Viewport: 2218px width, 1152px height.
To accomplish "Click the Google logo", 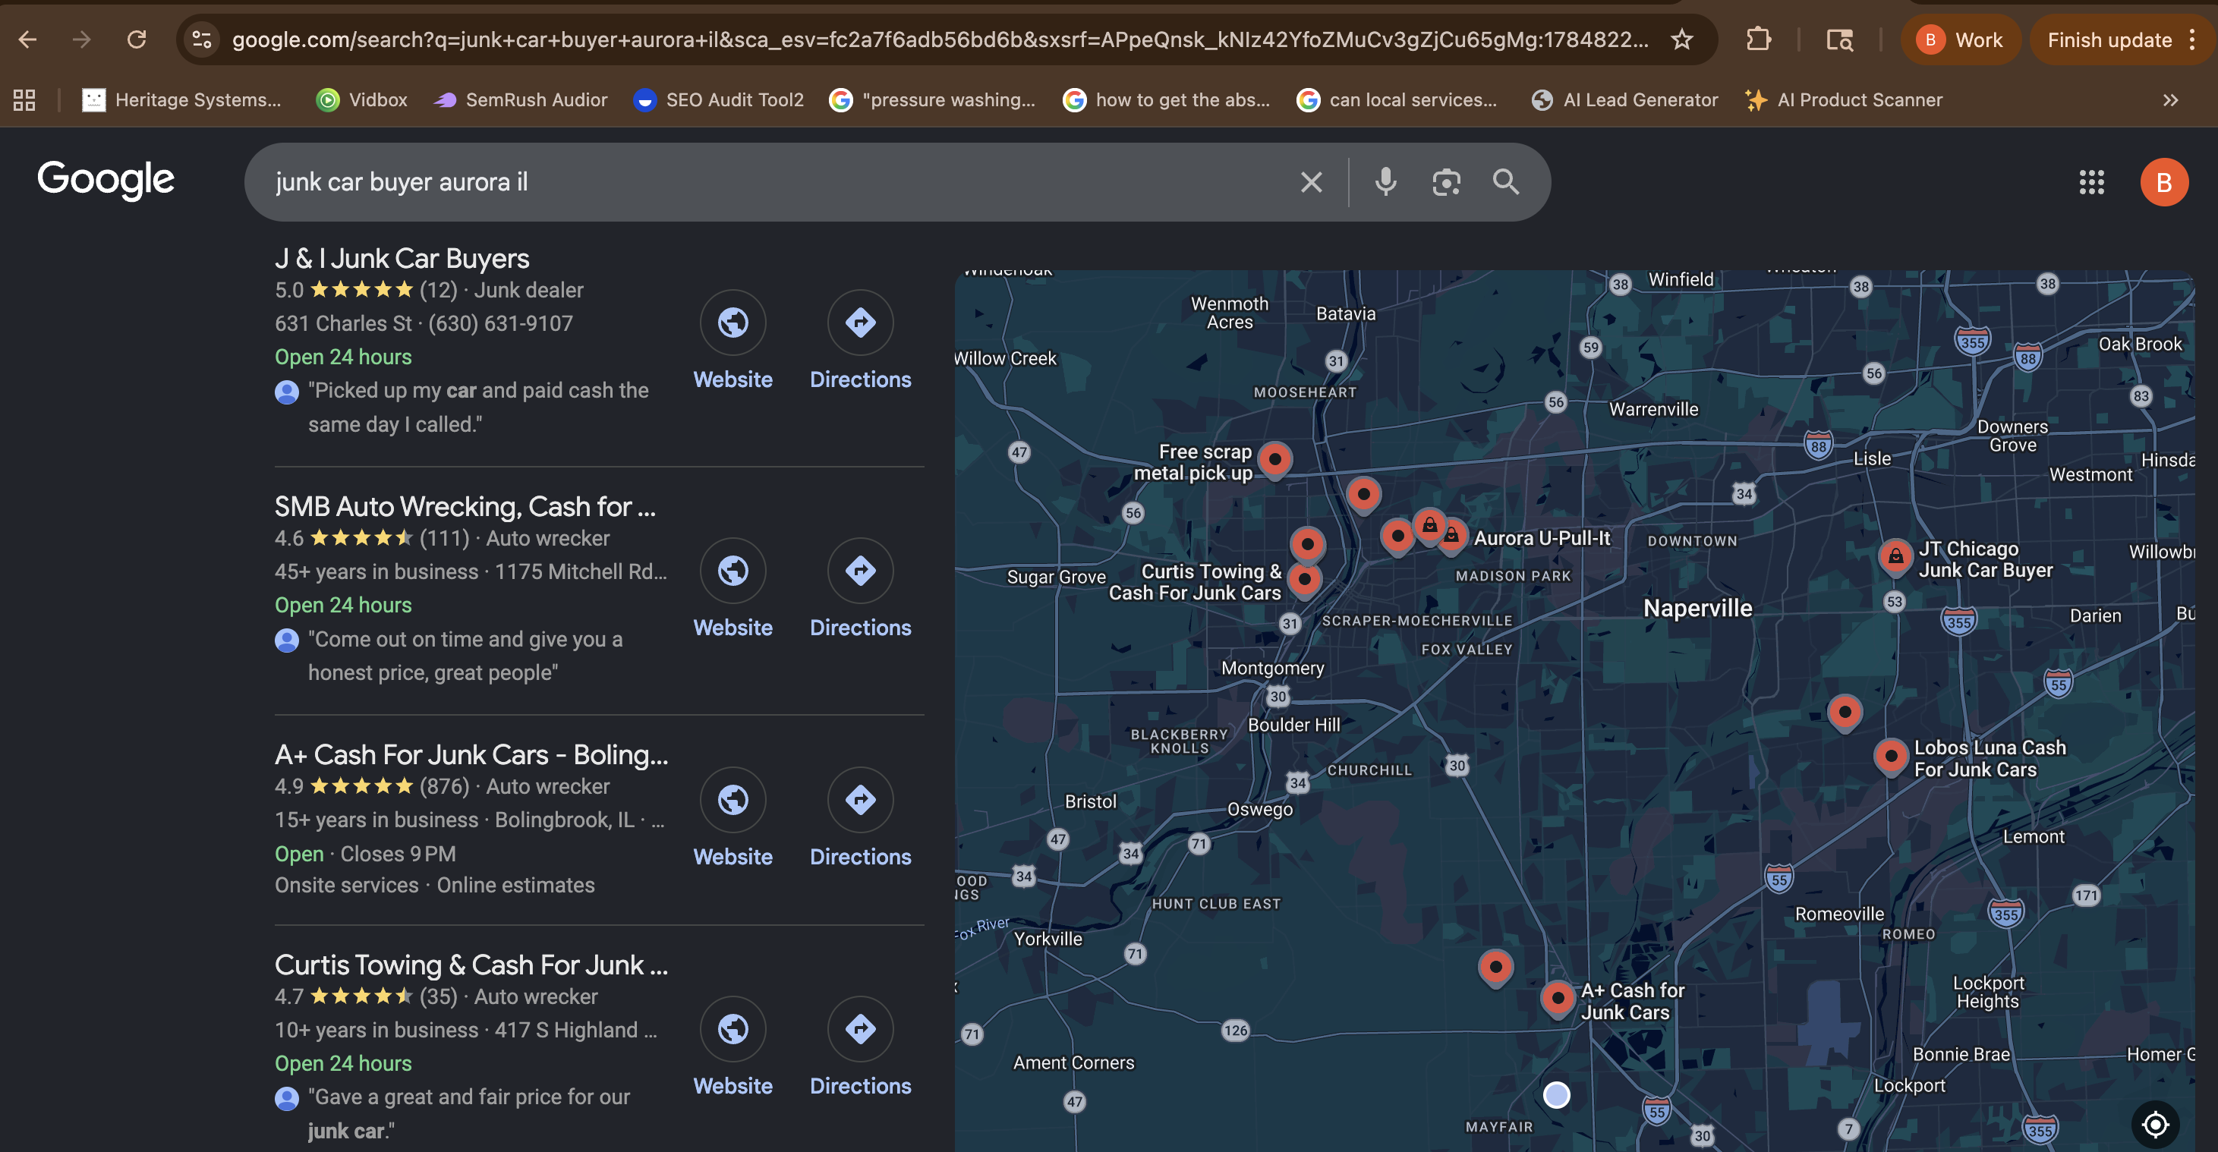I will [x=105, y=180].
